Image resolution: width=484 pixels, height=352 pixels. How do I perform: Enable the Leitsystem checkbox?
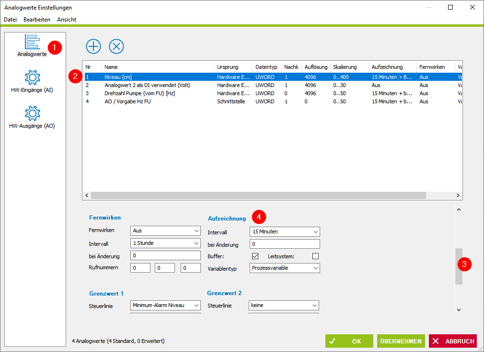pyautogui.click(x=315, y=256)
